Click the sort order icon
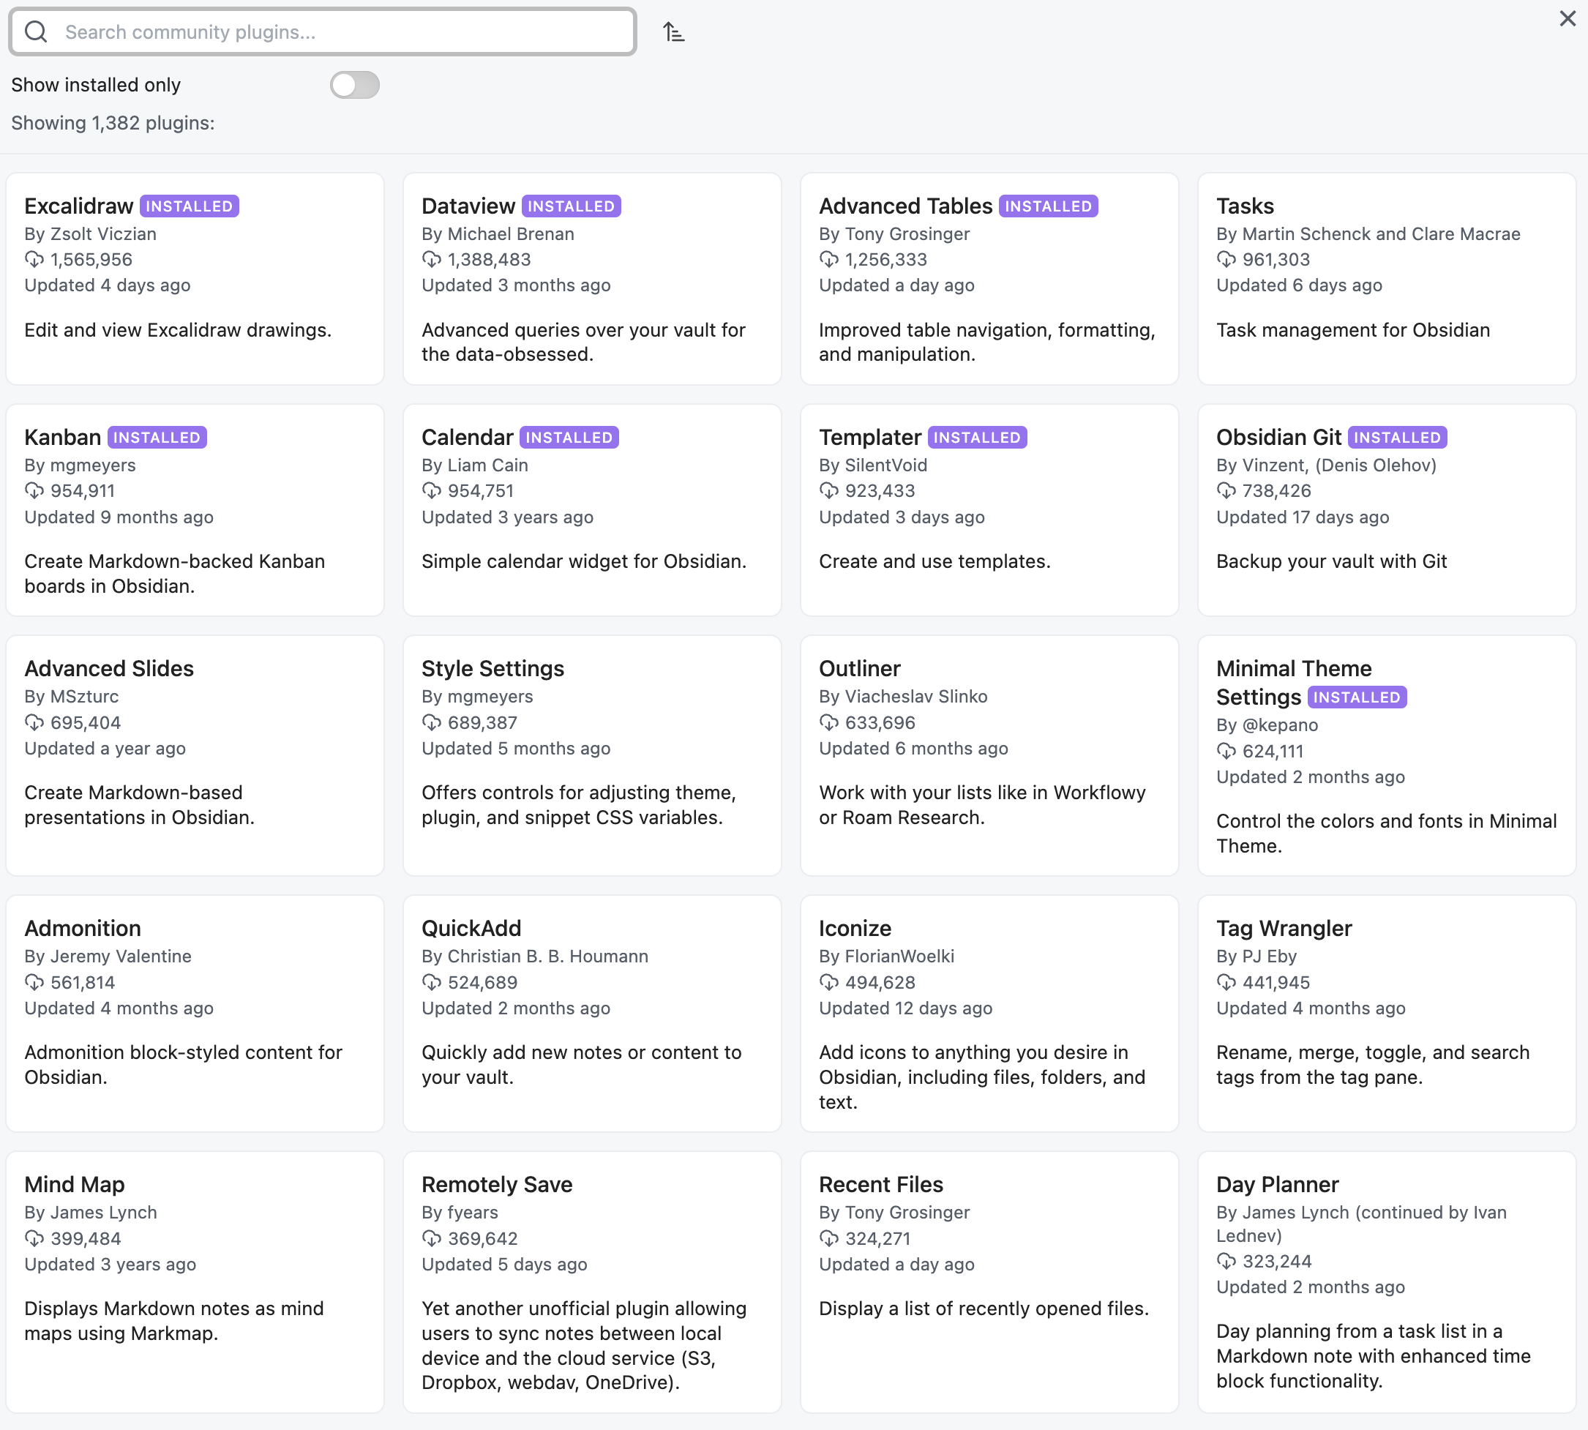This screenshot has width=1588, height=1430. pyautogui.click(x=673, y=32)
